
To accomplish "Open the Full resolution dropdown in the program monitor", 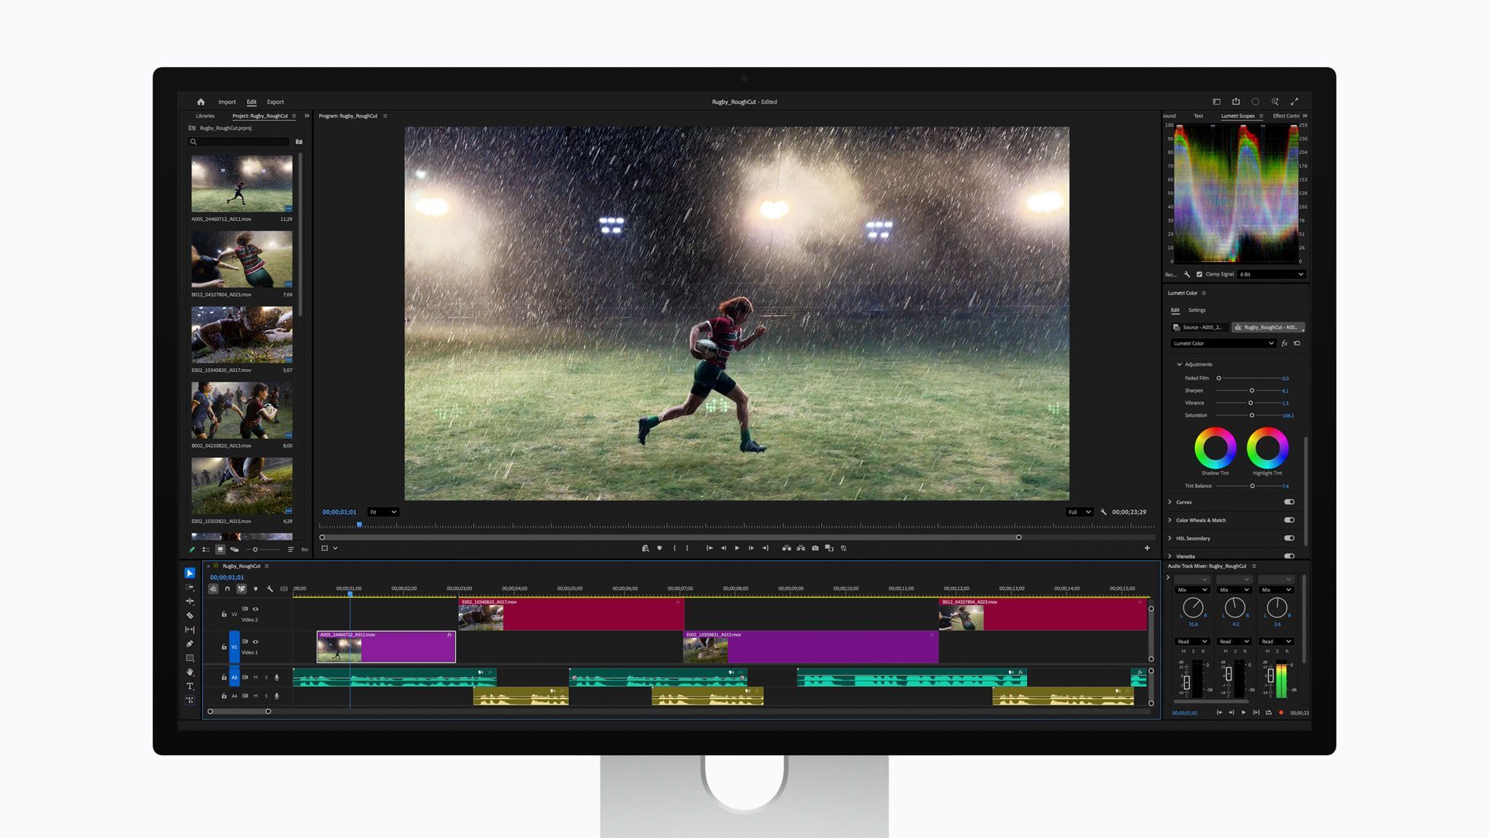I will coord(1079,512).
